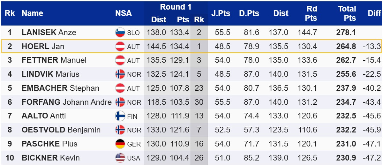Click Norway flag in OESTVOLD Benjamin row

[120, 130]
